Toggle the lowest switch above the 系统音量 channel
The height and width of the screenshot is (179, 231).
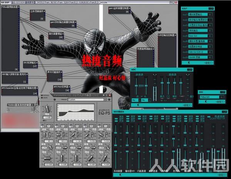point(116,121)
